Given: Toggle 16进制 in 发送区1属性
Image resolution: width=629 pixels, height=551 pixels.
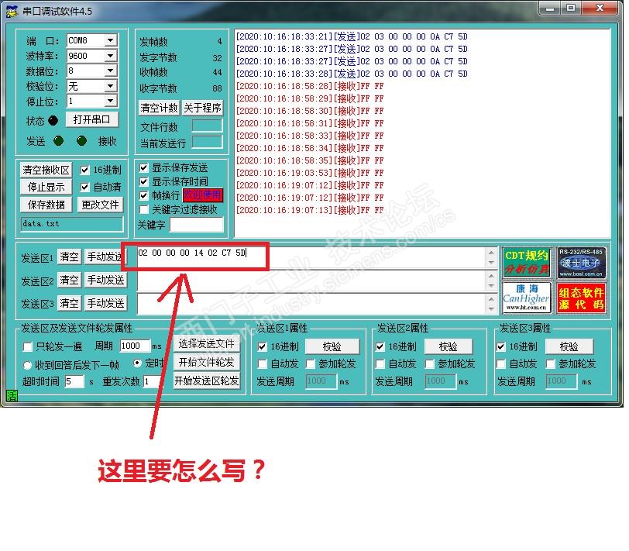Looking at the screenshot, I should click(x=263, y=346).
